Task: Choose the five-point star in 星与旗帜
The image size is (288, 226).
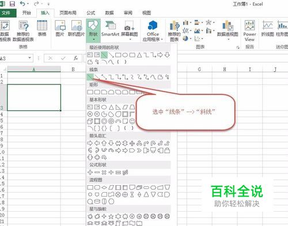Action: tap(111, 216)
